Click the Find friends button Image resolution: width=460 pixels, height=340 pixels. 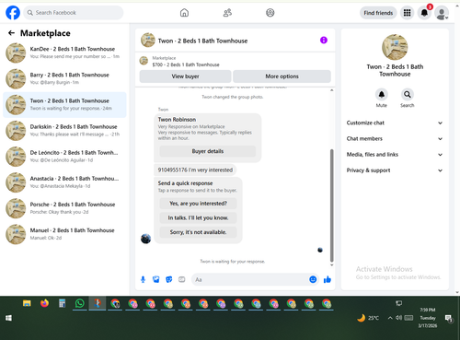(x=378, y=13)
